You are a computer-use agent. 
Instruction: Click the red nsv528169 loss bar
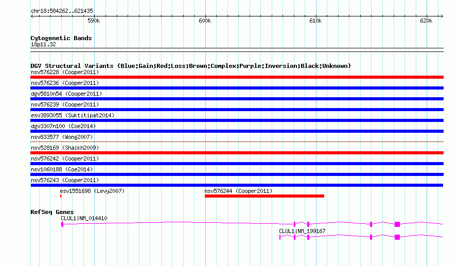coord(237,153)
